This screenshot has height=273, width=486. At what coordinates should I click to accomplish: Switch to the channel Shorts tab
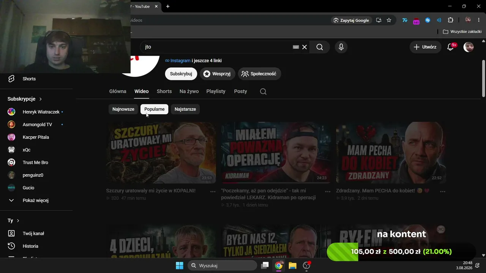tap(164, 91)
